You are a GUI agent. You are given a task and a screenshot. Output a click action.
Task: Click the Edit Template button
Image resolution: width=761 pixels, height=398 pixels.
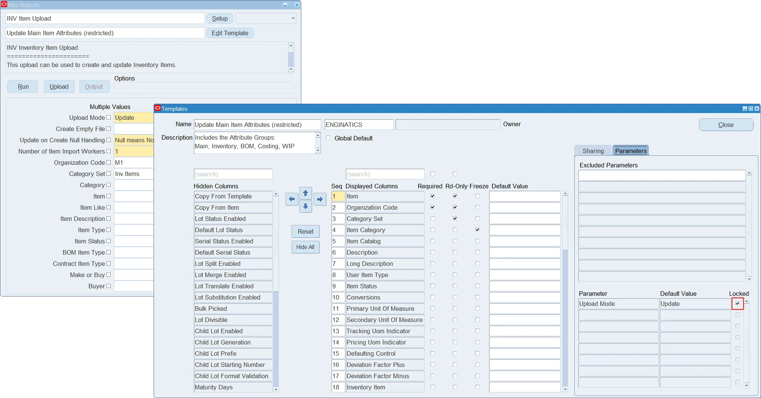pyautogui.click(x=230, y=33)
